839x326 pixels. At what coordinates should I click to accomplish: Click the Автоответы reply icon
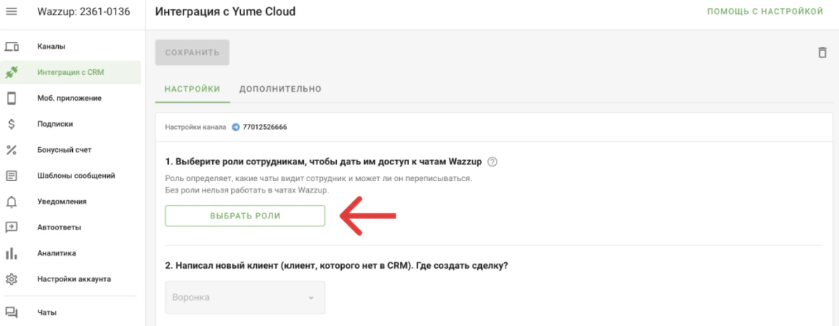click(x=11, y=227)
